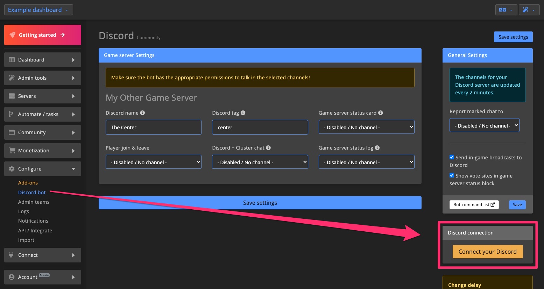
Task: Collapse the Configure section chevron
Action: [73, 168]
